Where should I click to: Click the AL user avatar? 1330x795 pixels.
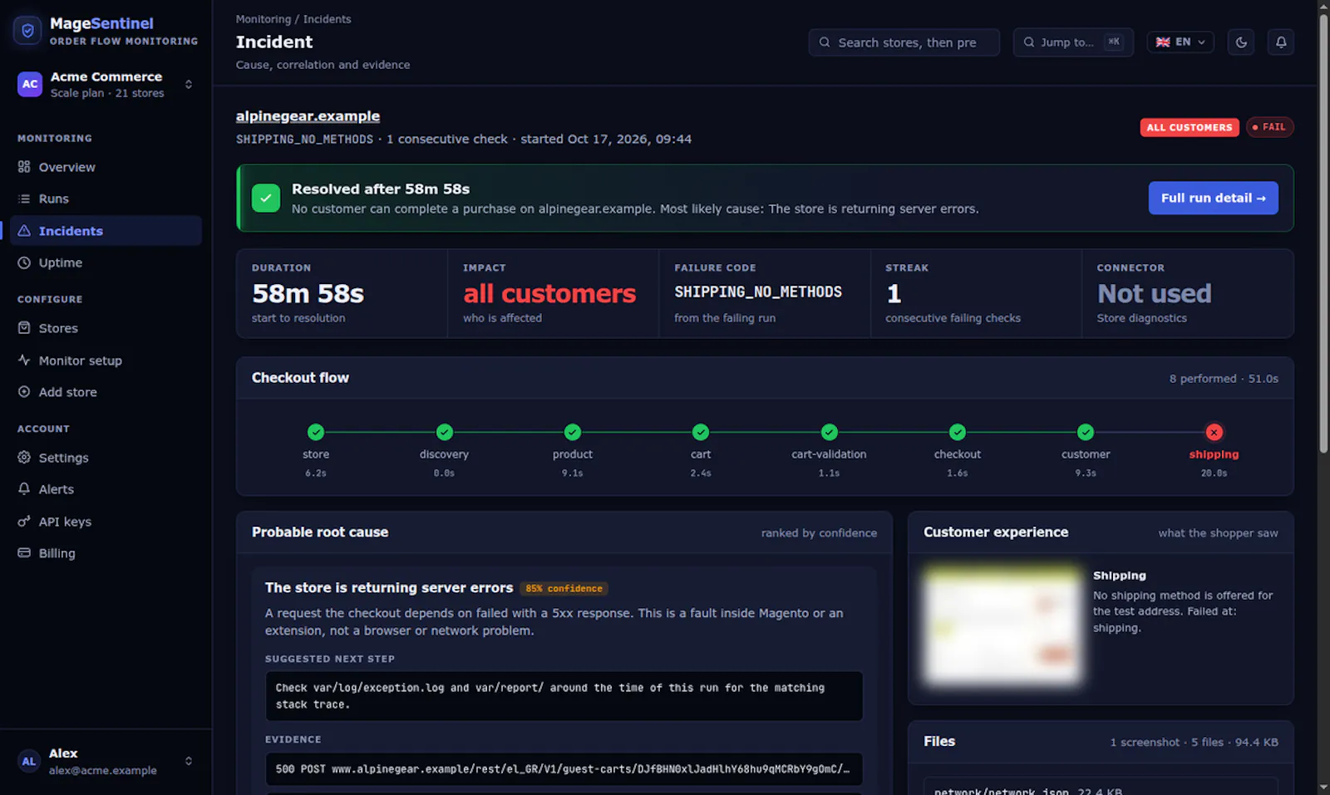coord(29,761)
